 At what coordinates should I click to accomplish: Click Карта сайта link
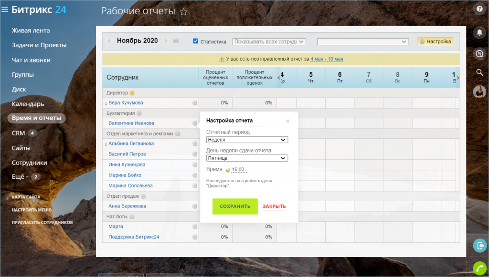[26, 197]
